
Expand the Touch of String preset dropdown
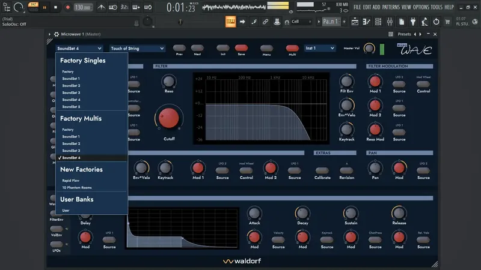[137, 49]
